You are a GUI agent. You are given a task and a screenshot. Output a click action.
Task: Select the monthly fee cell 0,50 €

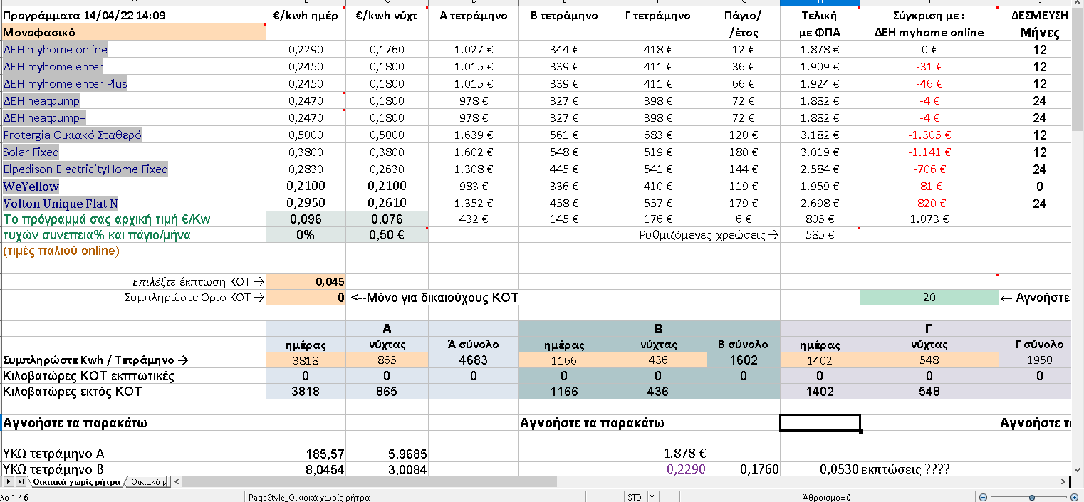tap(387, 235)
